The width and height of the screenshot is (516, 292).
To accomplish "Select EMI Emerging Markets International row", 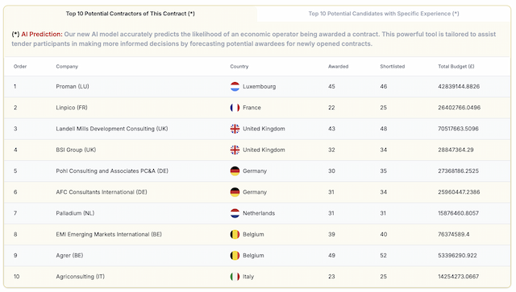I will click(x=257, y=234).
